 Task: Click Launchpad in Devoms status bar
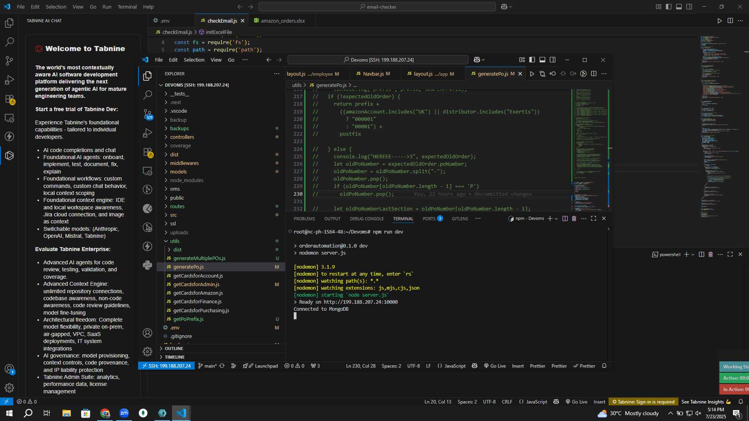(261, 366)
